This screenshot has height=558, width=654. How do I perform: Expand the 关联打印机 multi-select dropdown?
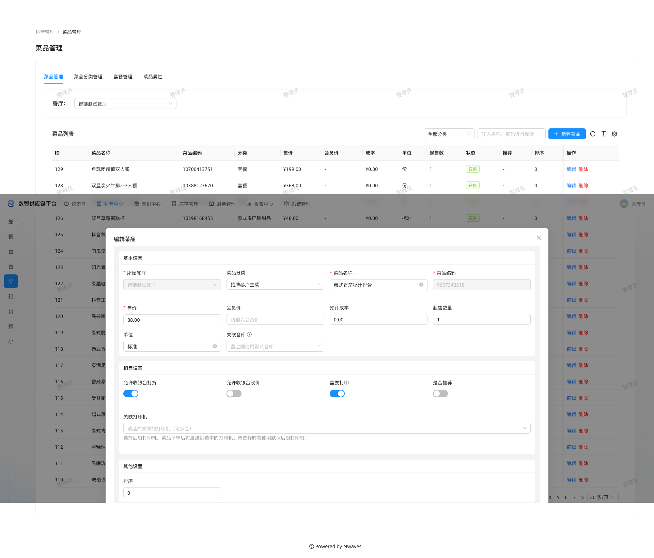(327, 428)
